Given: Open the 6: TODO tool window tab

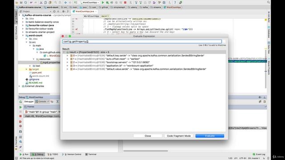Looking at the screenshot, I should 53,154.
